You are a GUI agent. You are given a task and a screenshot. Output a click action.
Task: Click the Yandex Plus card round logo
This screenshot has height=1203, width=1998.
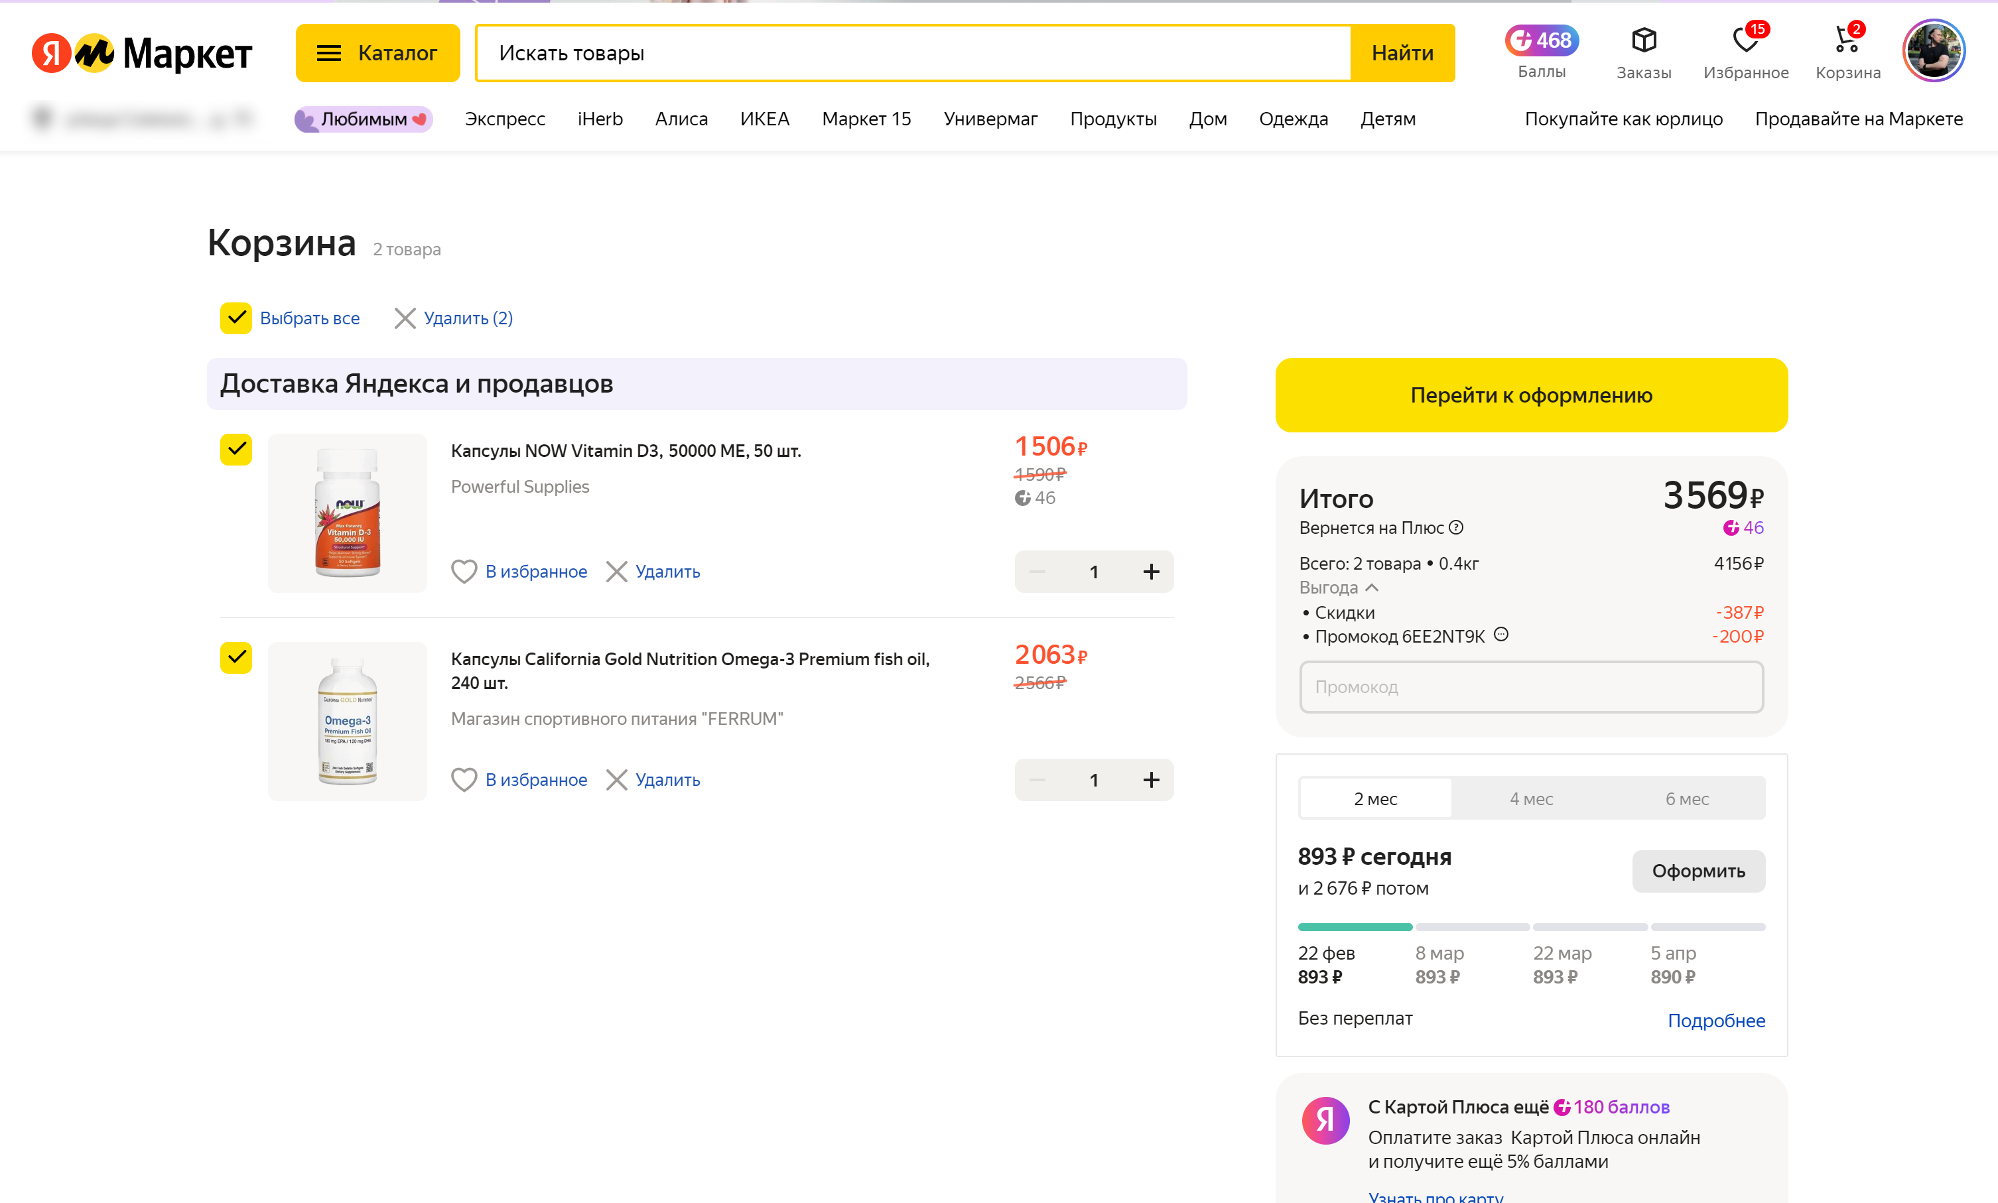pyautogui.click(x=1326, y=1121)
